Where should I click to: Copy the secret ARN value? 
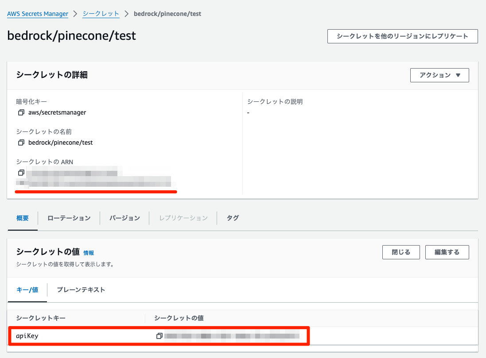[21, 173]
